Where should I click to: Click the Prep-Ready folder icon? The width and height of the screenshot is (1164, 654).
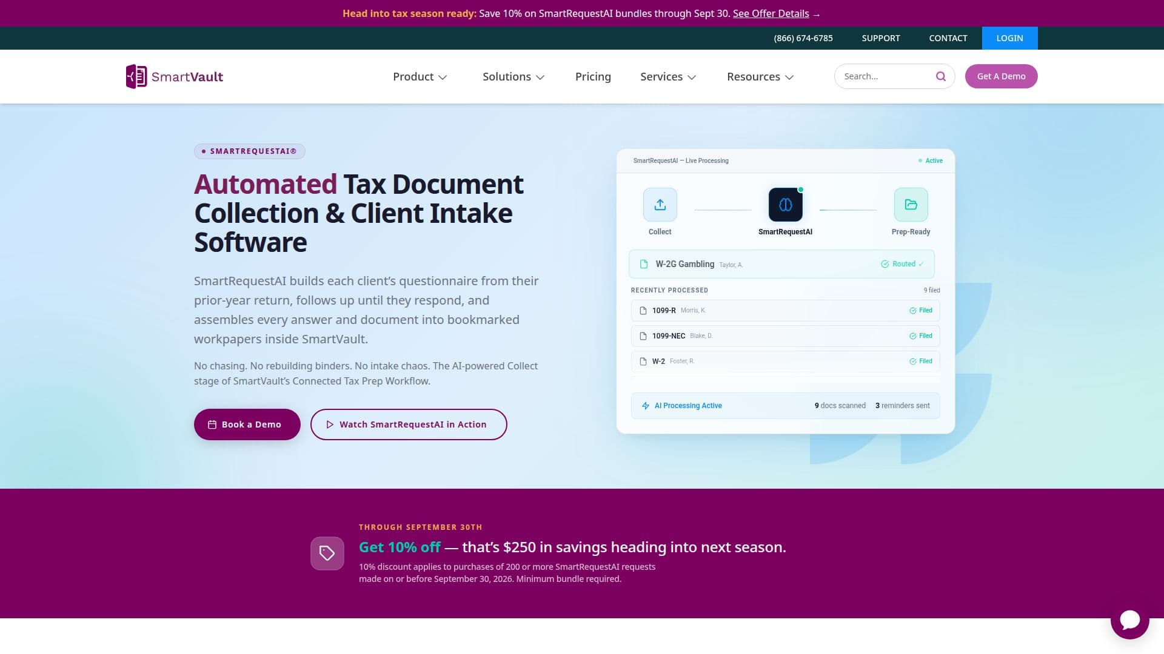(911, 205)
